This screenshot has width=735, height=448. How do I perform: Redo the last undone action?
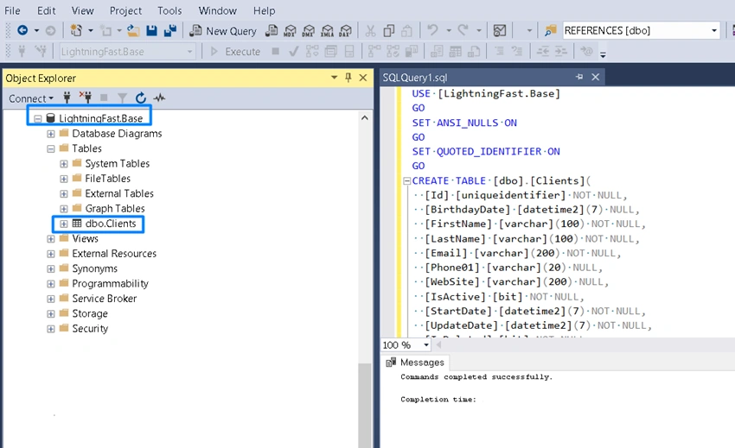coord(463,30)
